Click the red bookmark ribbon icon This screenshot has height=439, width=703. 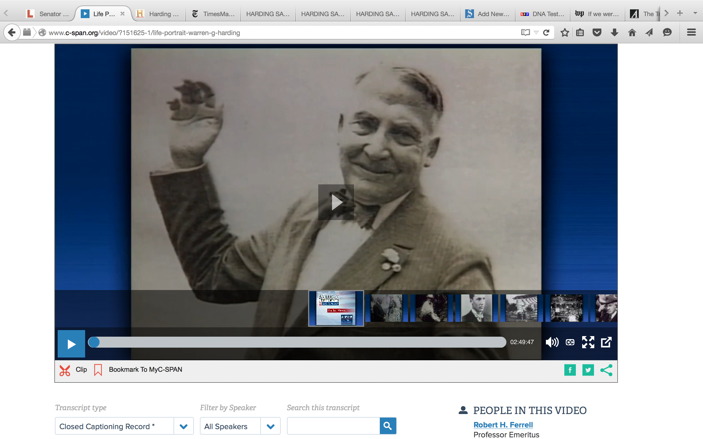(98, 370)
